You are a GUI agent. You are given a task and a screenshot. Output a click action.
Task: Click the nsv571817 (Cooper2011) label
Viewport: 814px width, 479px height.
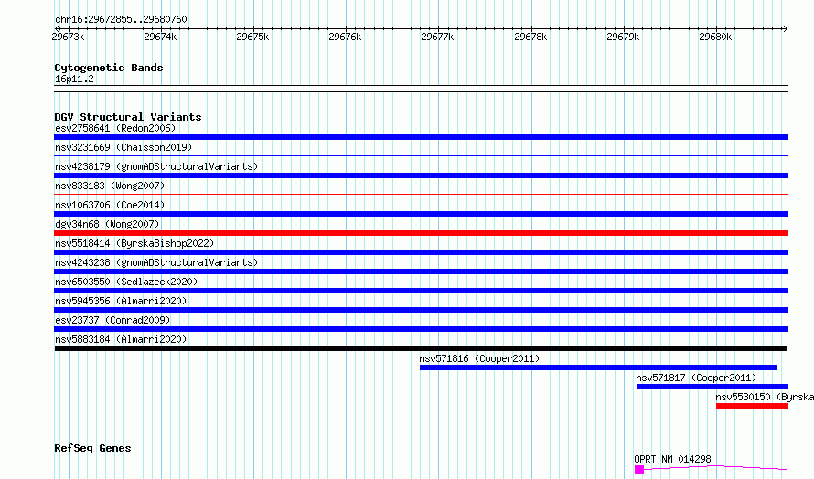[696, 378]
